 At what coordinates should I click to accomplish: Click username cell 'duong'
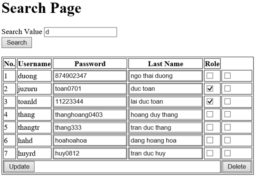coord(34,76)
